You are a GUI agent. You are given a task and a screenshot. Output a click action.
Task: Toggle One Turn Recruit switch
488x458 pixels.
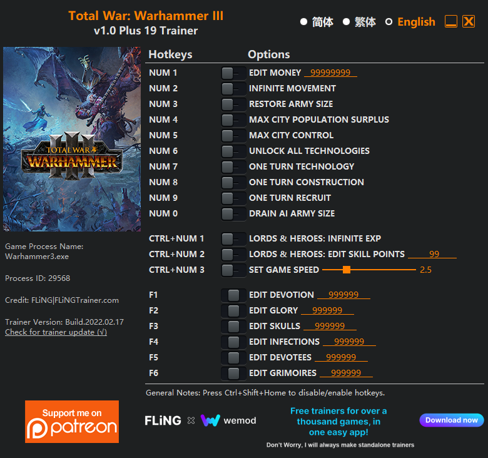point(233,198)
